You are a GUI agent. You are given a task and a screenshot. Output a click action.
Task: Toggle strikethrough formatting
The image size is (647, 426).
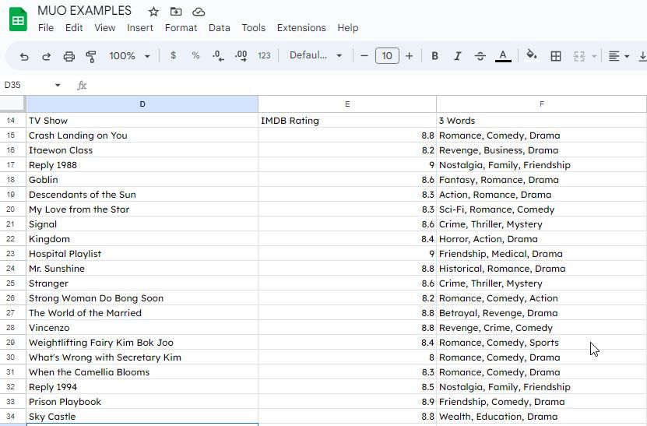pos(480,56)
